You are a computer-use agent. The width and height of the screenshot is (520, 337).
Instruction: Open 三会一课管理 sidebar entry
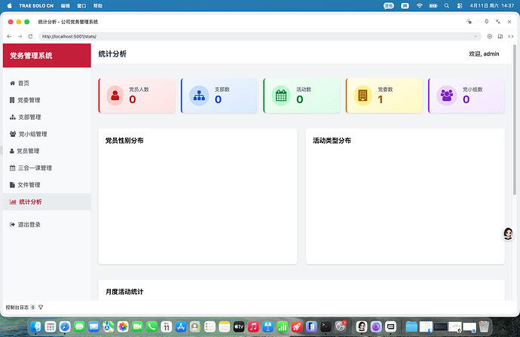point(47,168)
